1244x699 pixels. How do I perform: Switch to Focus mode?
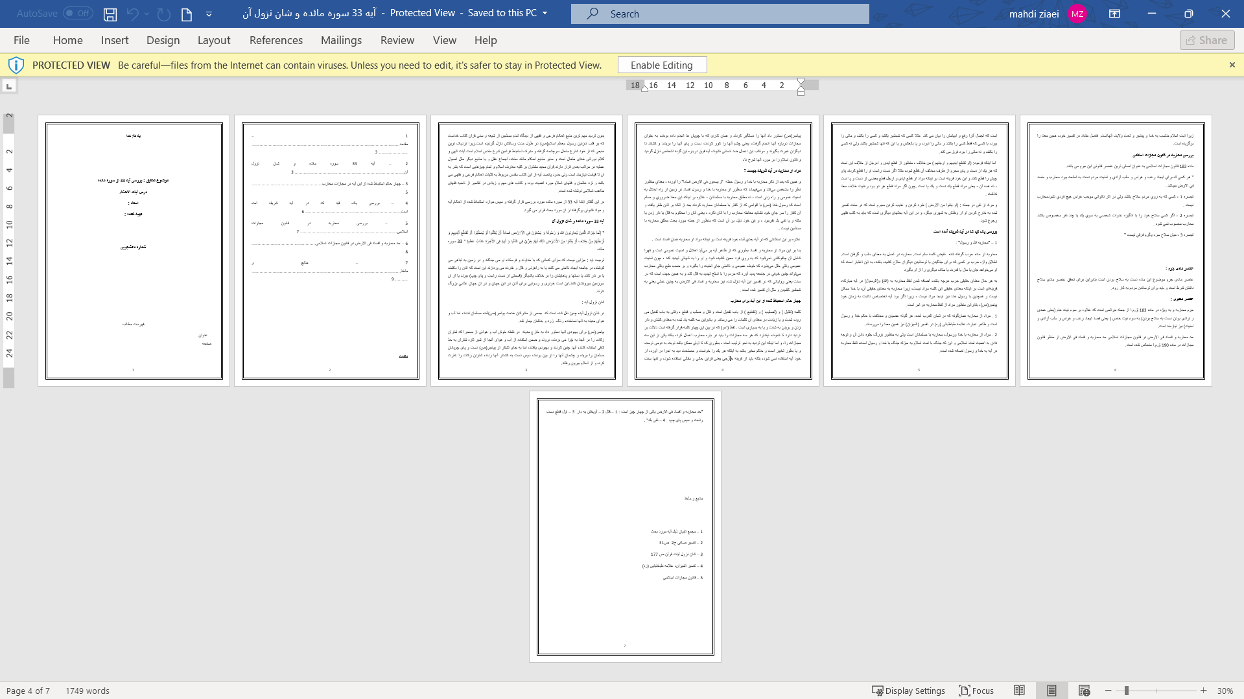(x=976, y=691)
